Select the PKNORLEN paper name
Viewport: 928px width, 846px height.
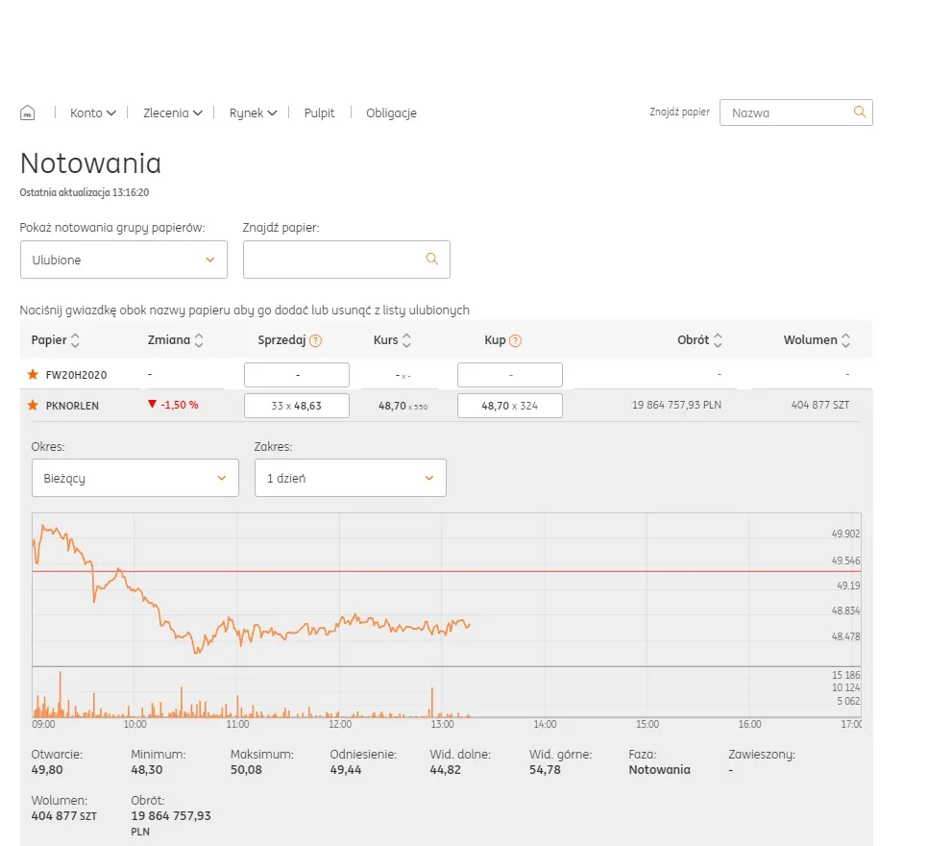[72, 406]
